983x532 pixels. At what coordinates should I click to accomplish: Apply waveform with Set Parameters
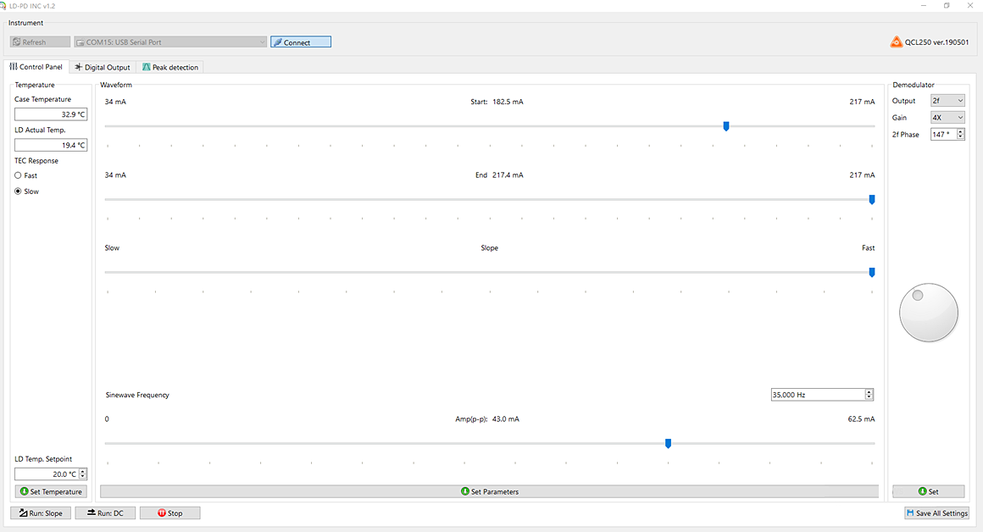(490, 491)
